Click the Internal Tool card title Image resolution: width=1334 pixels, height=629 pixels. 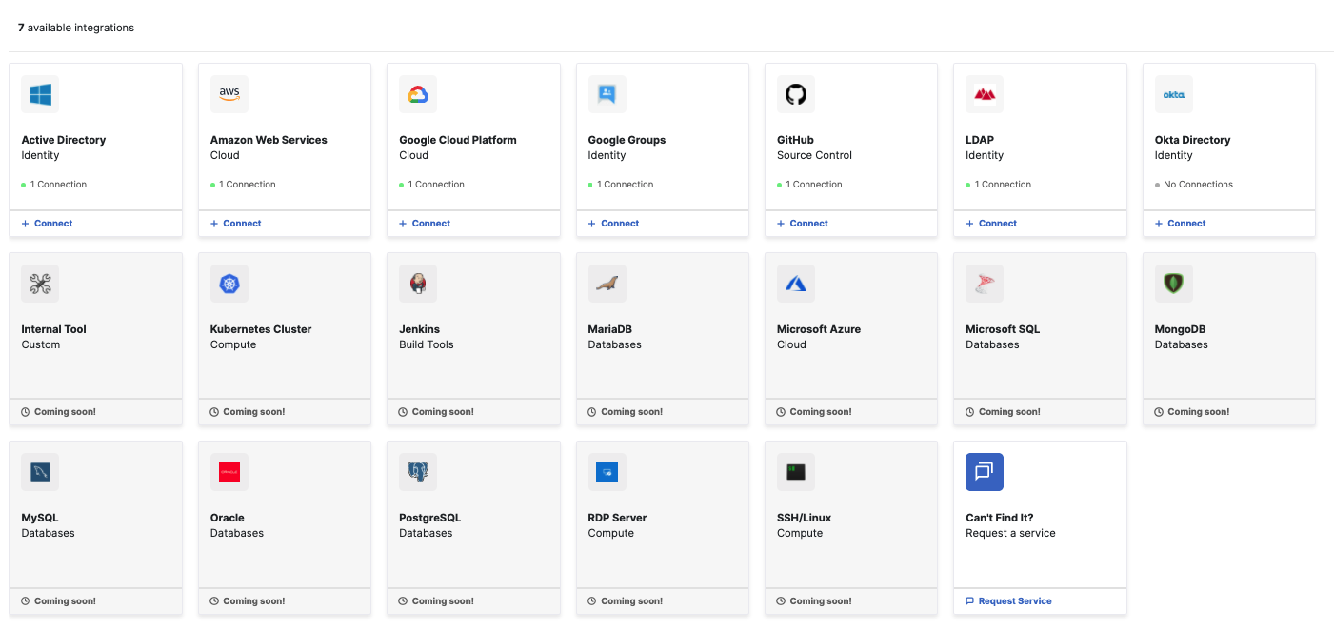point(54,329)
